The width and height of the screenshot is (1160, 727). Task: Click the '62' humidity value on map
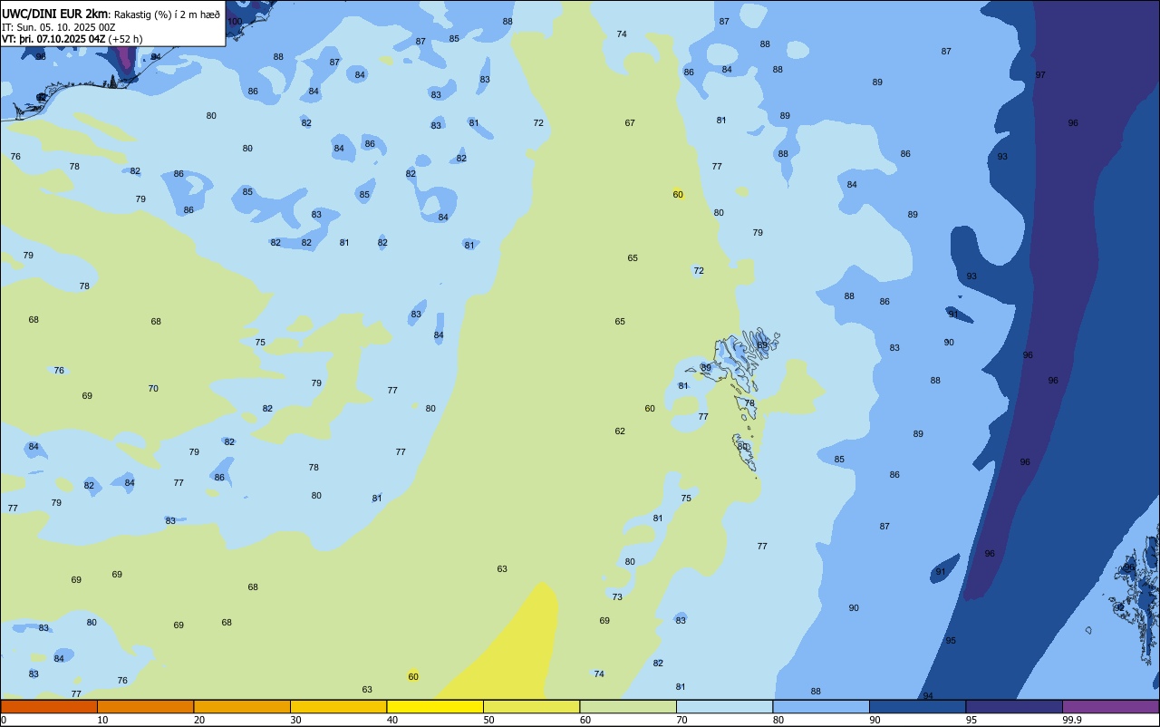click(x=620, y=431)
